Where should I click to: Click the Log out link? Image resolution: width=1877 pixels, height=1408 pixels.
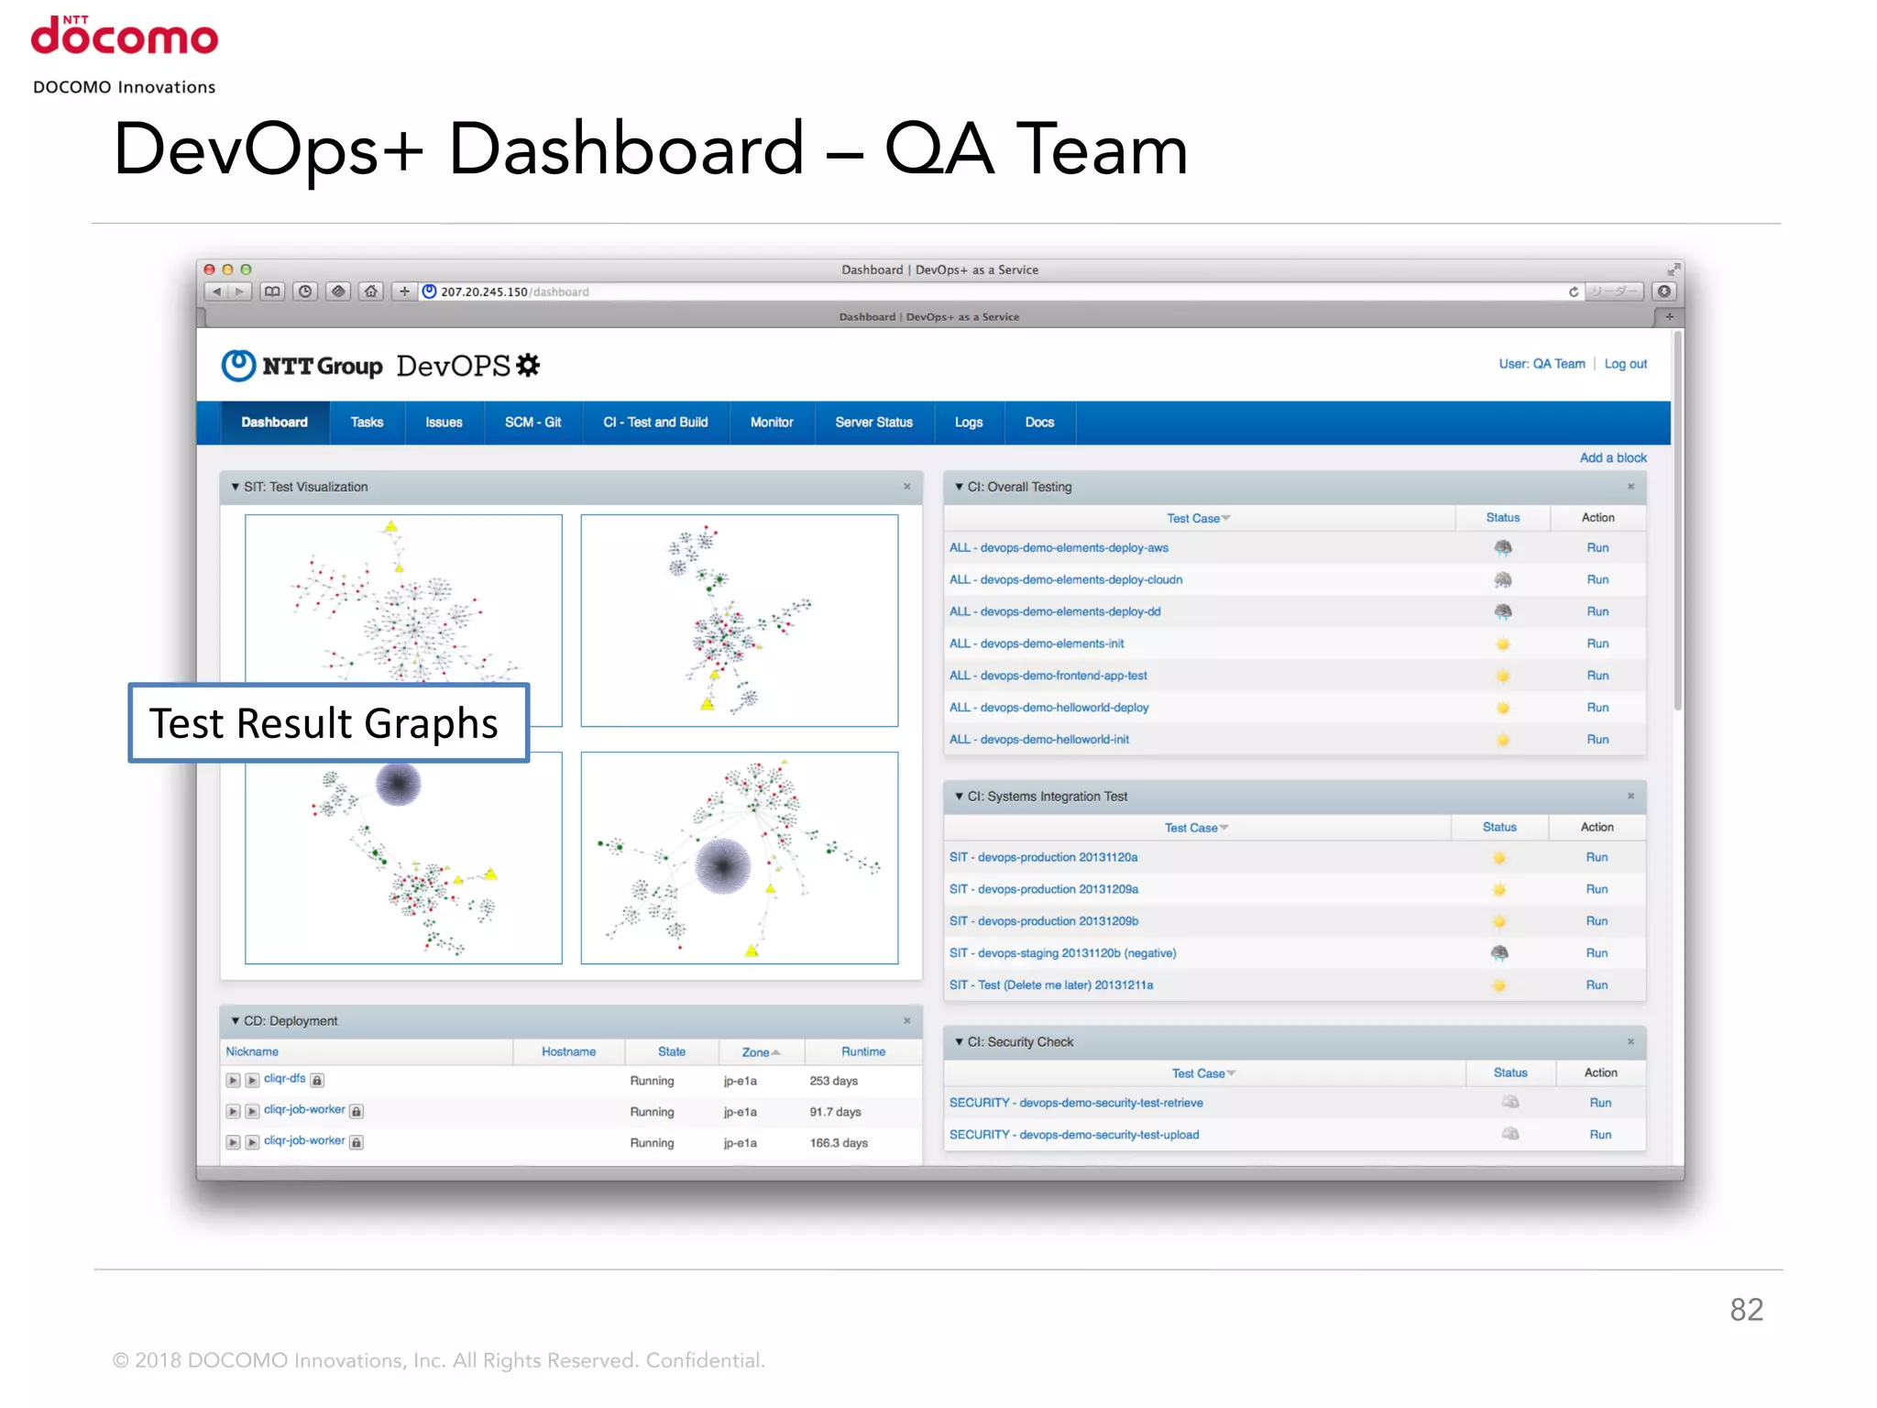(x=1625, y=364)
